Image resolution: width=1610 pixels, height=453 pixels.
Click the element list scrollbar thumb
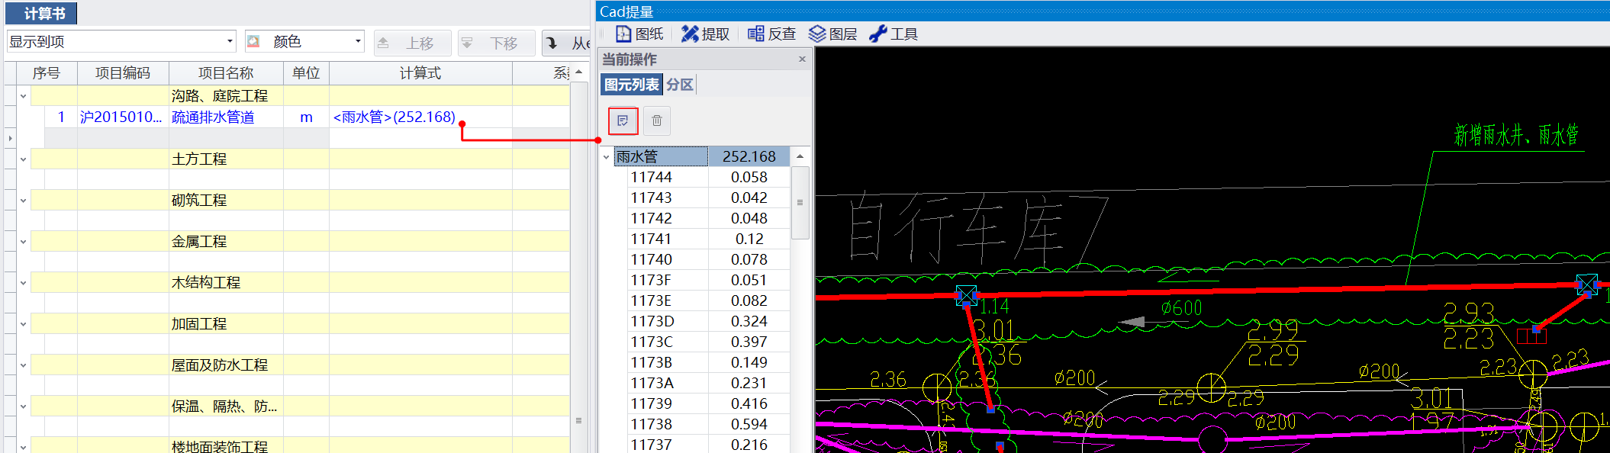click(x=800, y=203)
